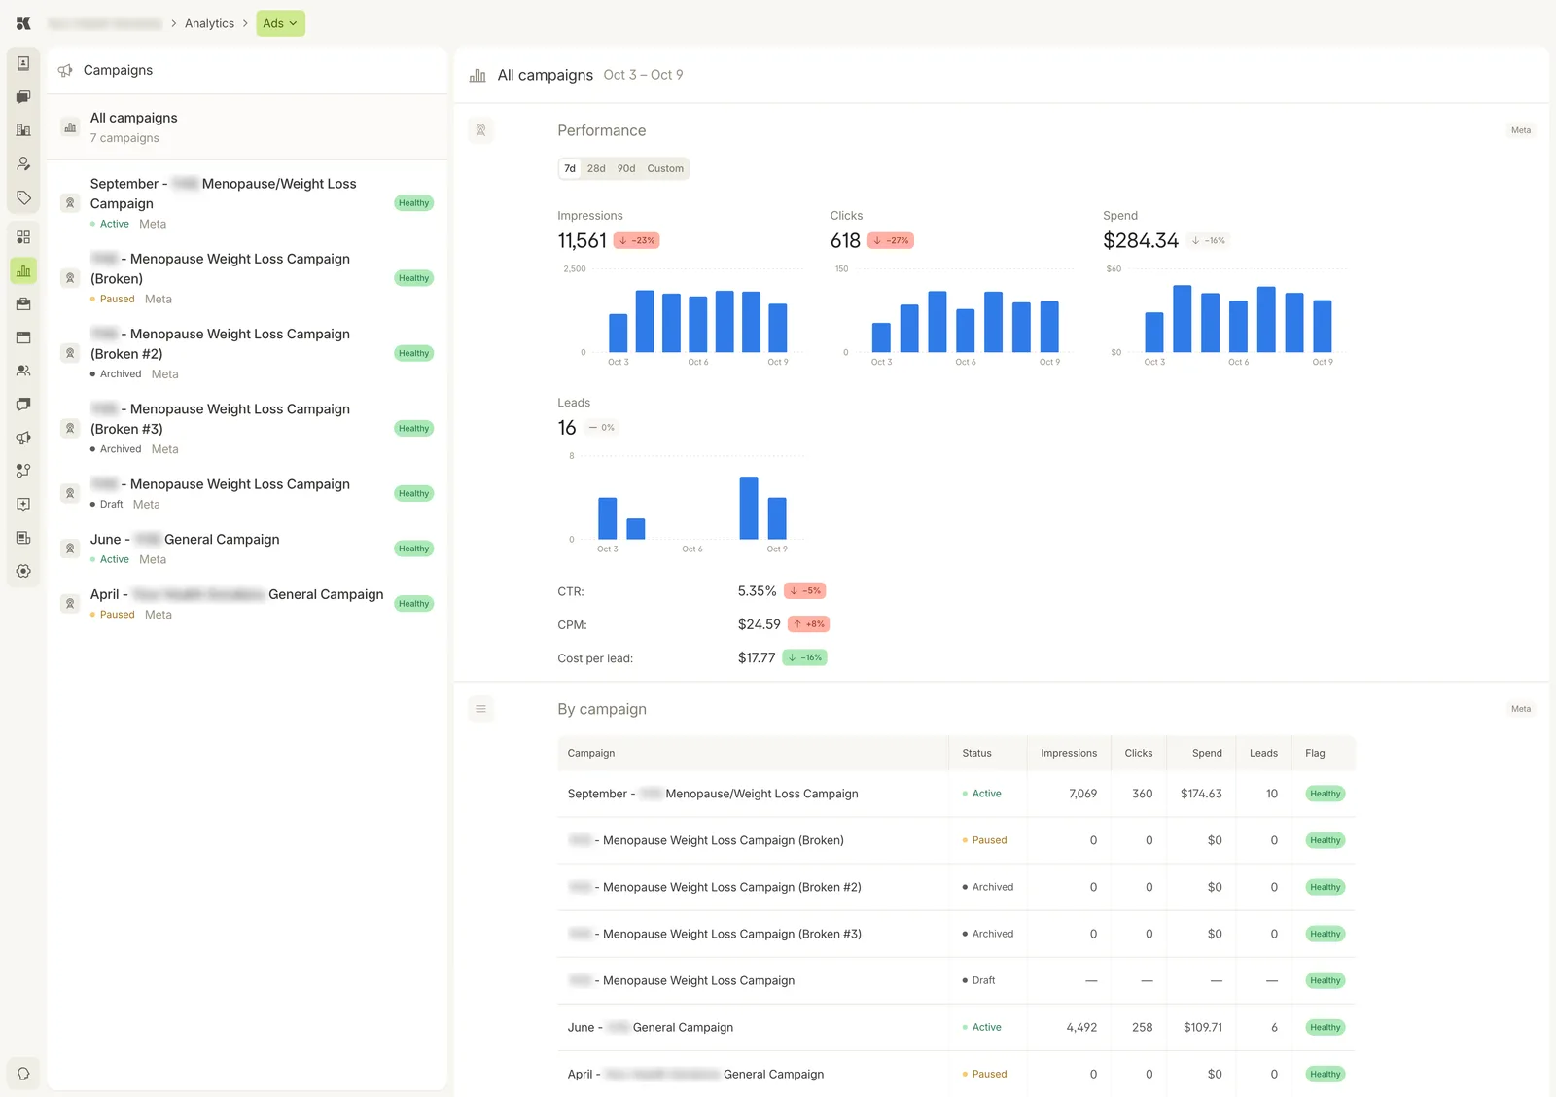Viewport: 1556px width, 1097px height.
Task: Open Menopause Weight Loss Campaign (Broken #2) in list
Action: 247,353
